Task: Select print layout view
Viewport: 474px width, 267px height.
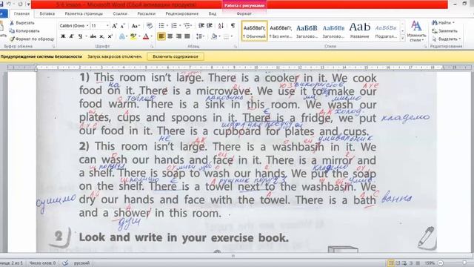Action: [x=391, y=263]
